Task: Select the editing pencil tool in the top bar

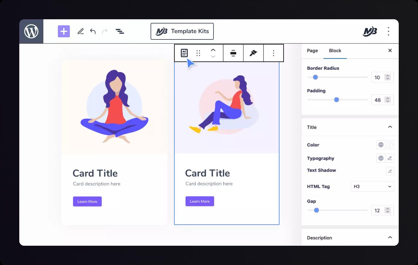Action: 80,31
